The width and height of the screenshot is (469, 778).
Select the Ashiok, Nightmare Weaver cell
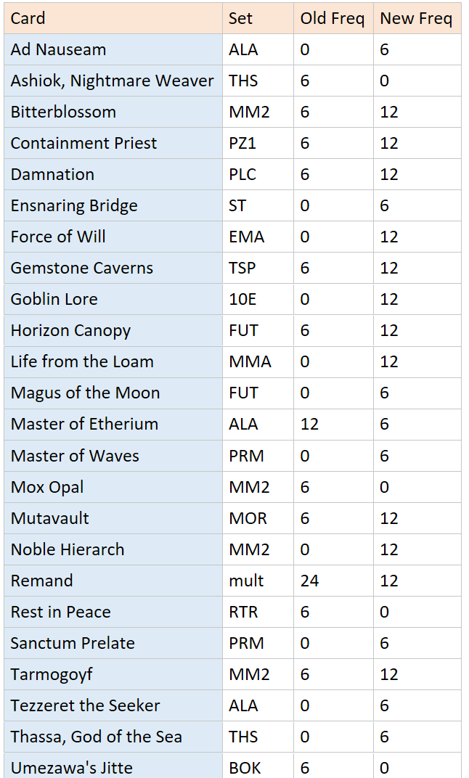point(112,81)
